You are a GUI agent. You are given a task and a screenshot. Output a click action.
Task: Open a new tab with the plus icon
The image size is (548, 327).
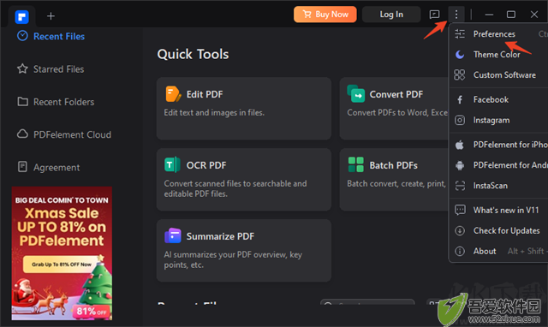[51, 16]
